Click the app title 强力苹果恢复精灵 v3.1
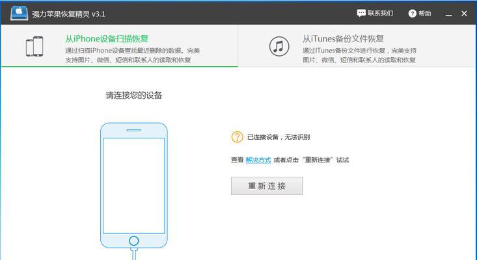The width and height of the screenshot is (477, 260). (x=68, y=14)
